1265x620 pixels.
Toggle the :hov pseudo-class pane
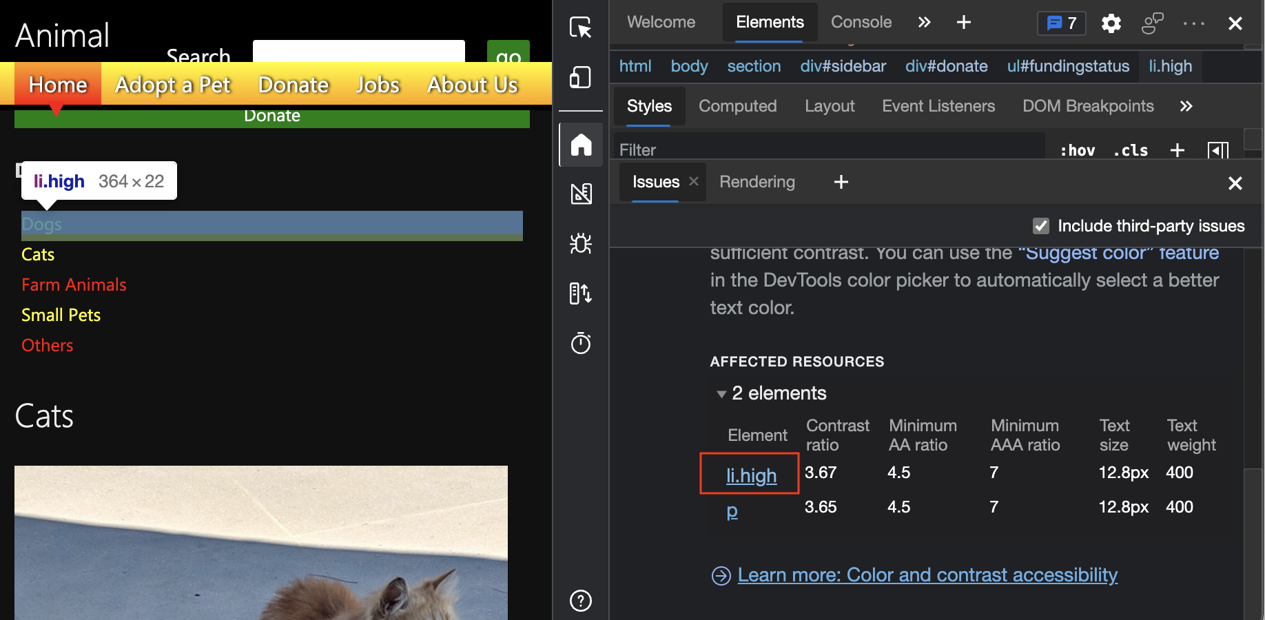point(1077,150)
